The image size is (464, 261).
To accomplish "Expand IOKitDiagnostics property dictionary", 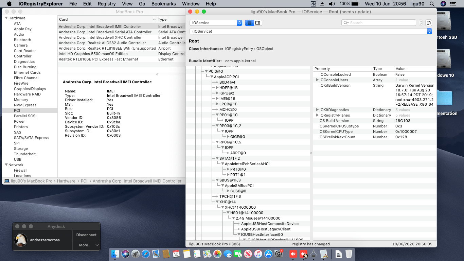I will click(317, 110).
